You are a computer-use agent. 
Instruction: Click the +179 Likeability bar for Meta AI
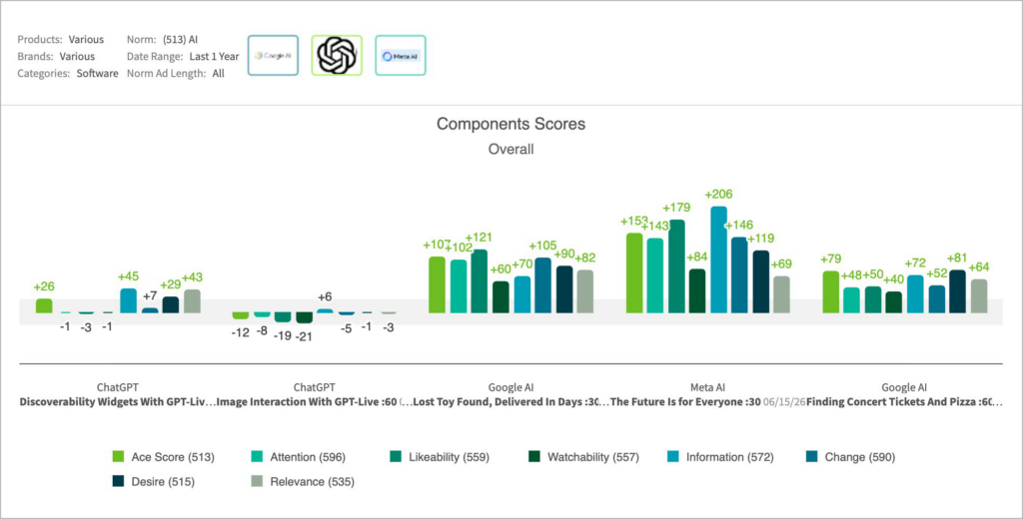(x=676, y=266)
